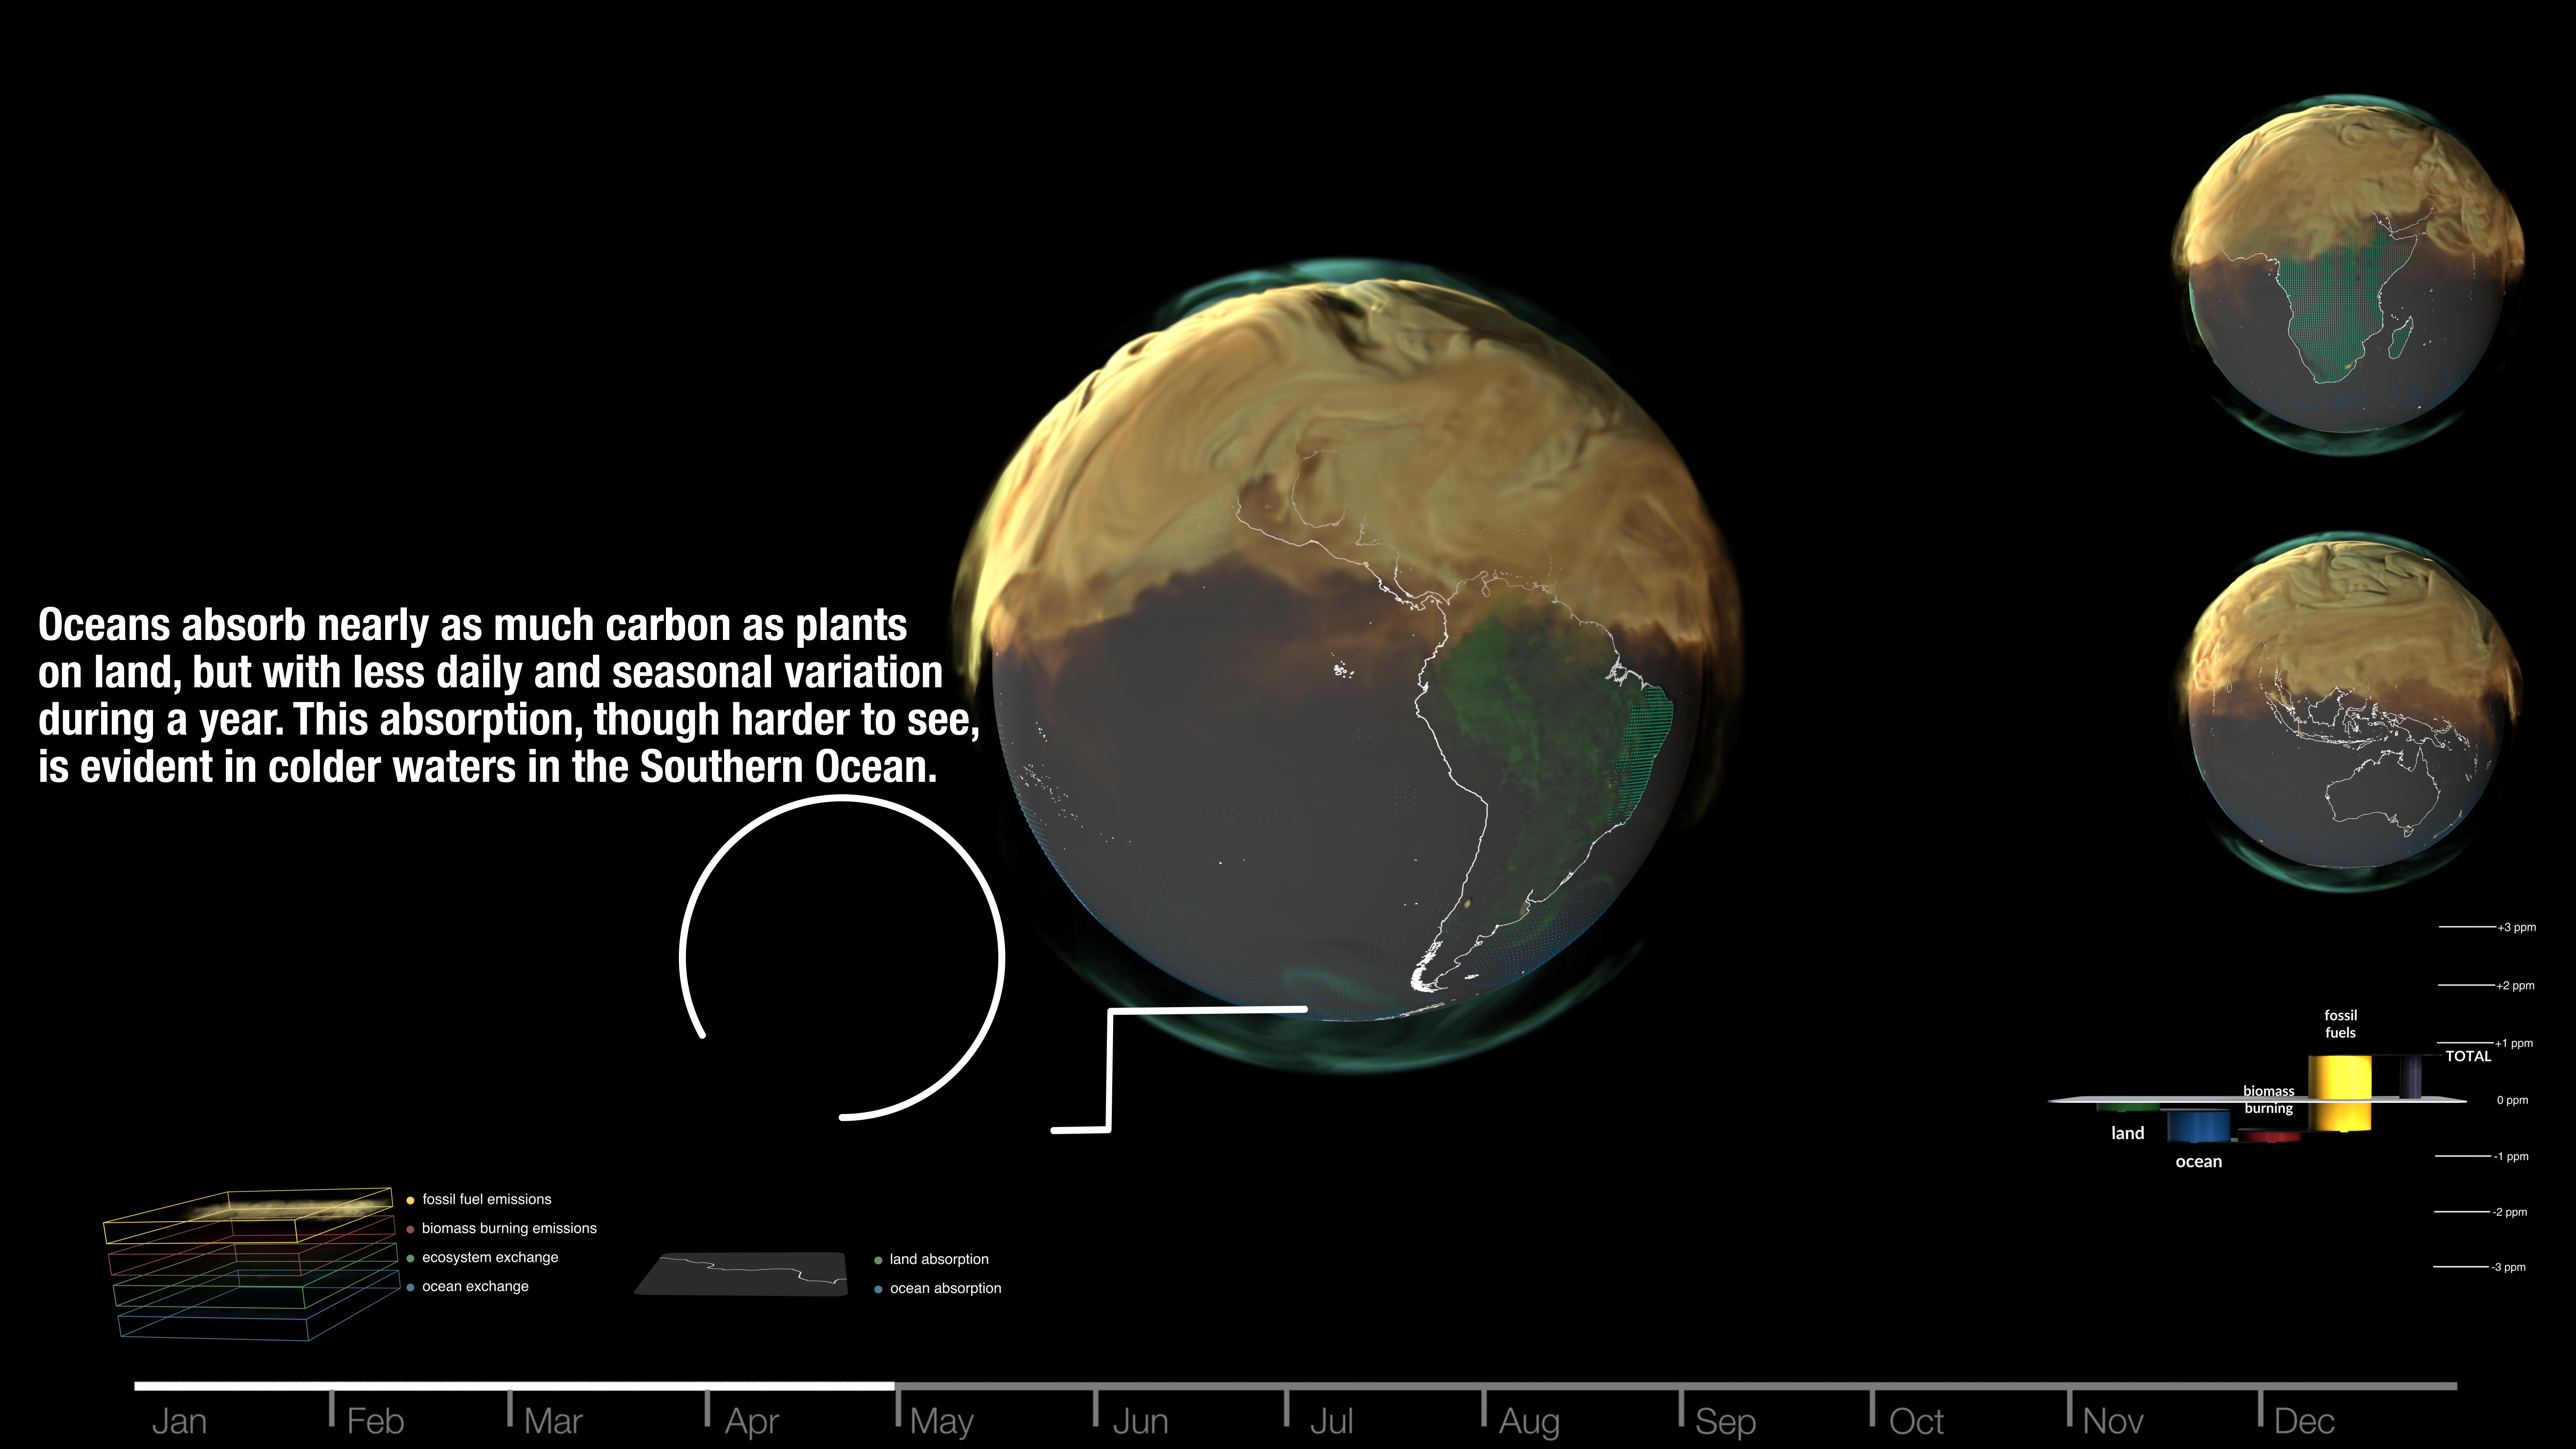
Task: Click the May label on the timeline
Action: (x=941, y=1422)
